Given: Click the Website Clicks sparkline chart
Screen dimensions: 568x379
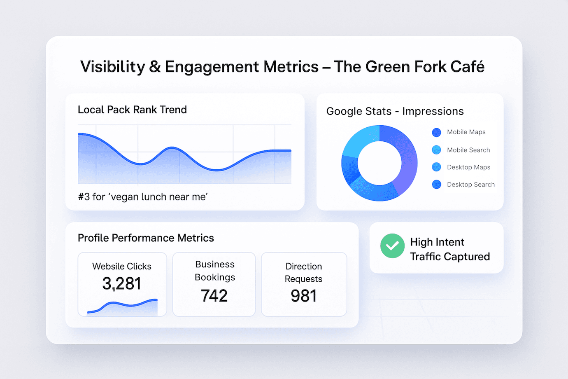Looking at the screenshot, I should 123,308.
